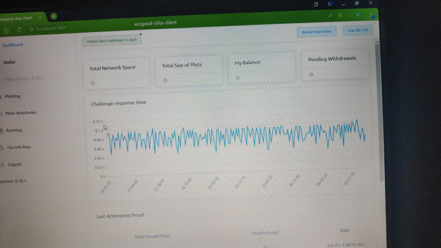The width and height of the screenshot is (441, 248).
Task: Click the Restart harvester button
Action: pyautogui.click(x=316, y=32)
